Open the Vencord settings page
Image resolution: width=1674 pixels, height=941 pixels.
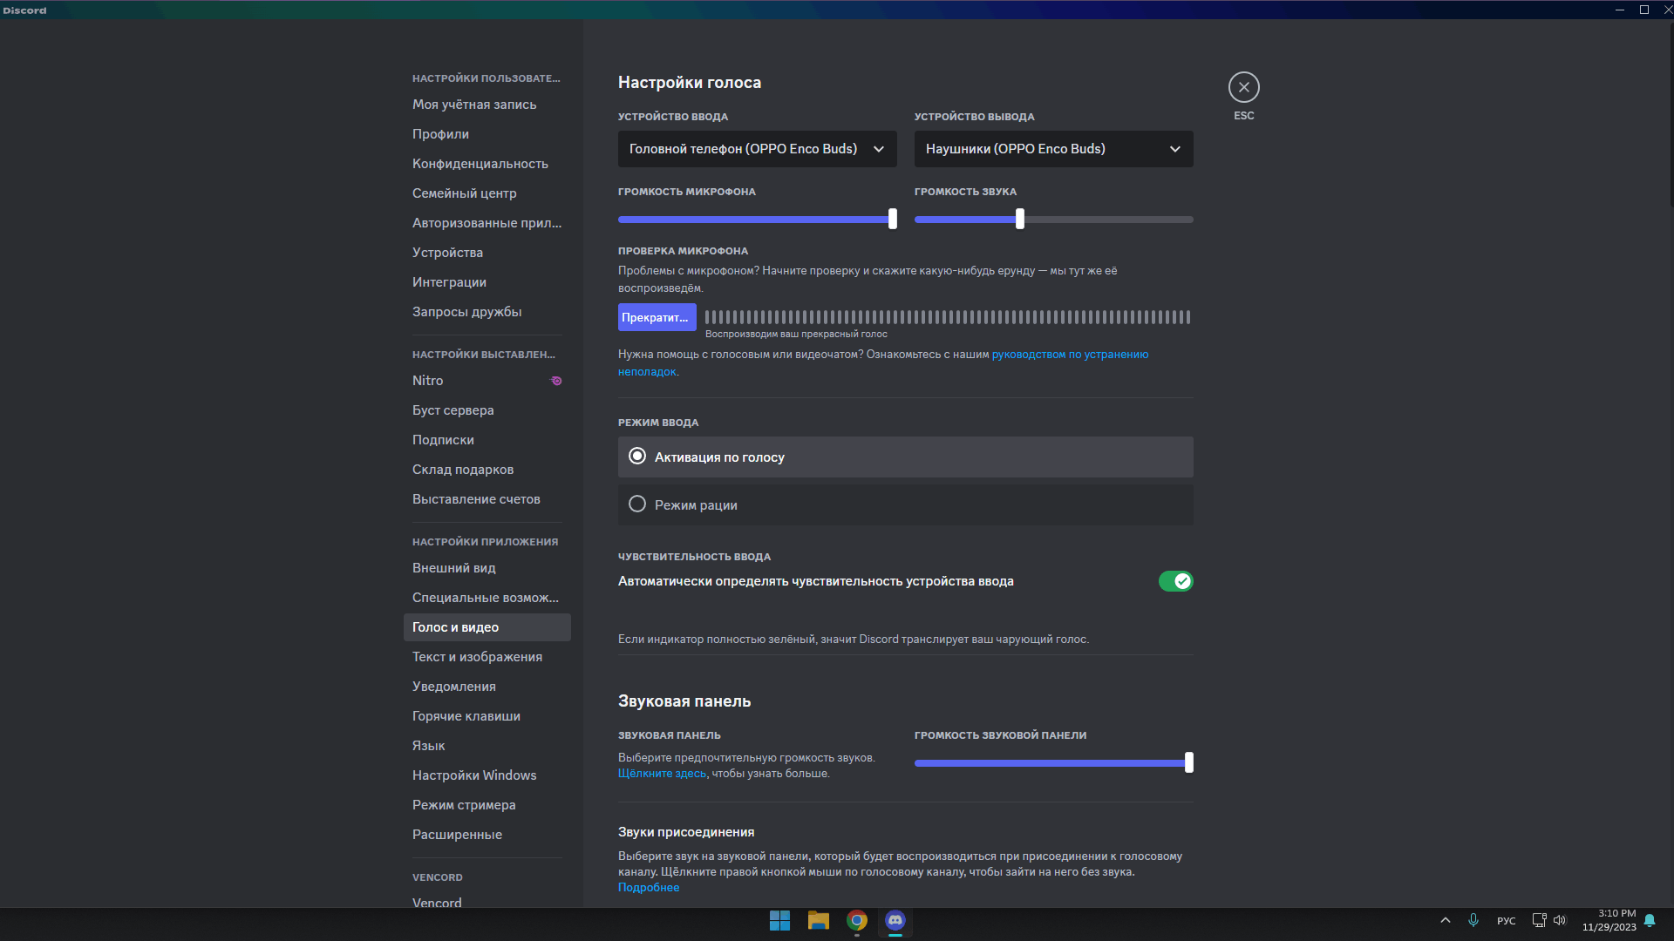pyautogui.click(x=487, y=901)
